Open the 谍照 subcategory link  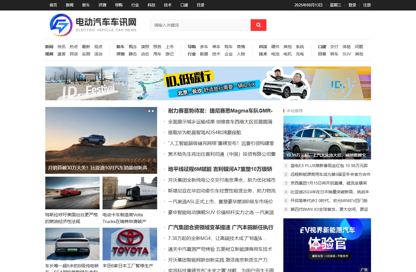[145, 47]
